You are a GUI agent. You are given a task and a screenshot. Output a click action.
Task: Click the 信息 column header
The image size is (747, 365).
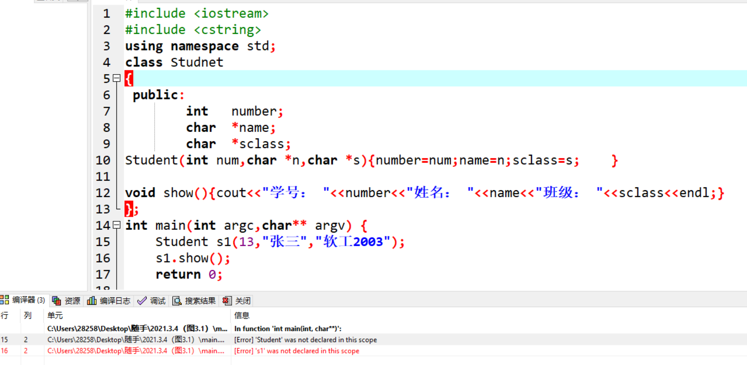(242, 316)
